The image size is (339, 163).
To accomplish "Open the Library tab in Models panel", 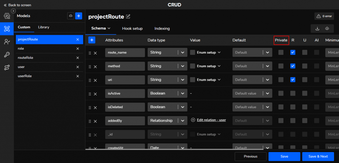I will [44, 27].
